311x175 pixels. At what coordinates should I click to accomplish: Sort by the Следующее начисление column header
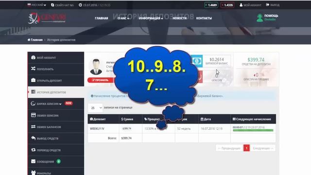point(253,119)
